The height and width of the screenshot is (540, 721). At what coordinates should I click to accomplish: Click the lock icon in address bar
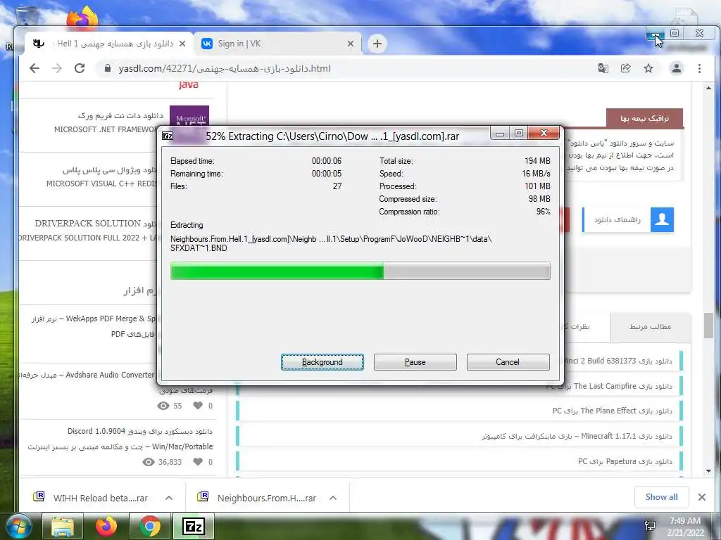pyautogui.click(x=108, y=68)
